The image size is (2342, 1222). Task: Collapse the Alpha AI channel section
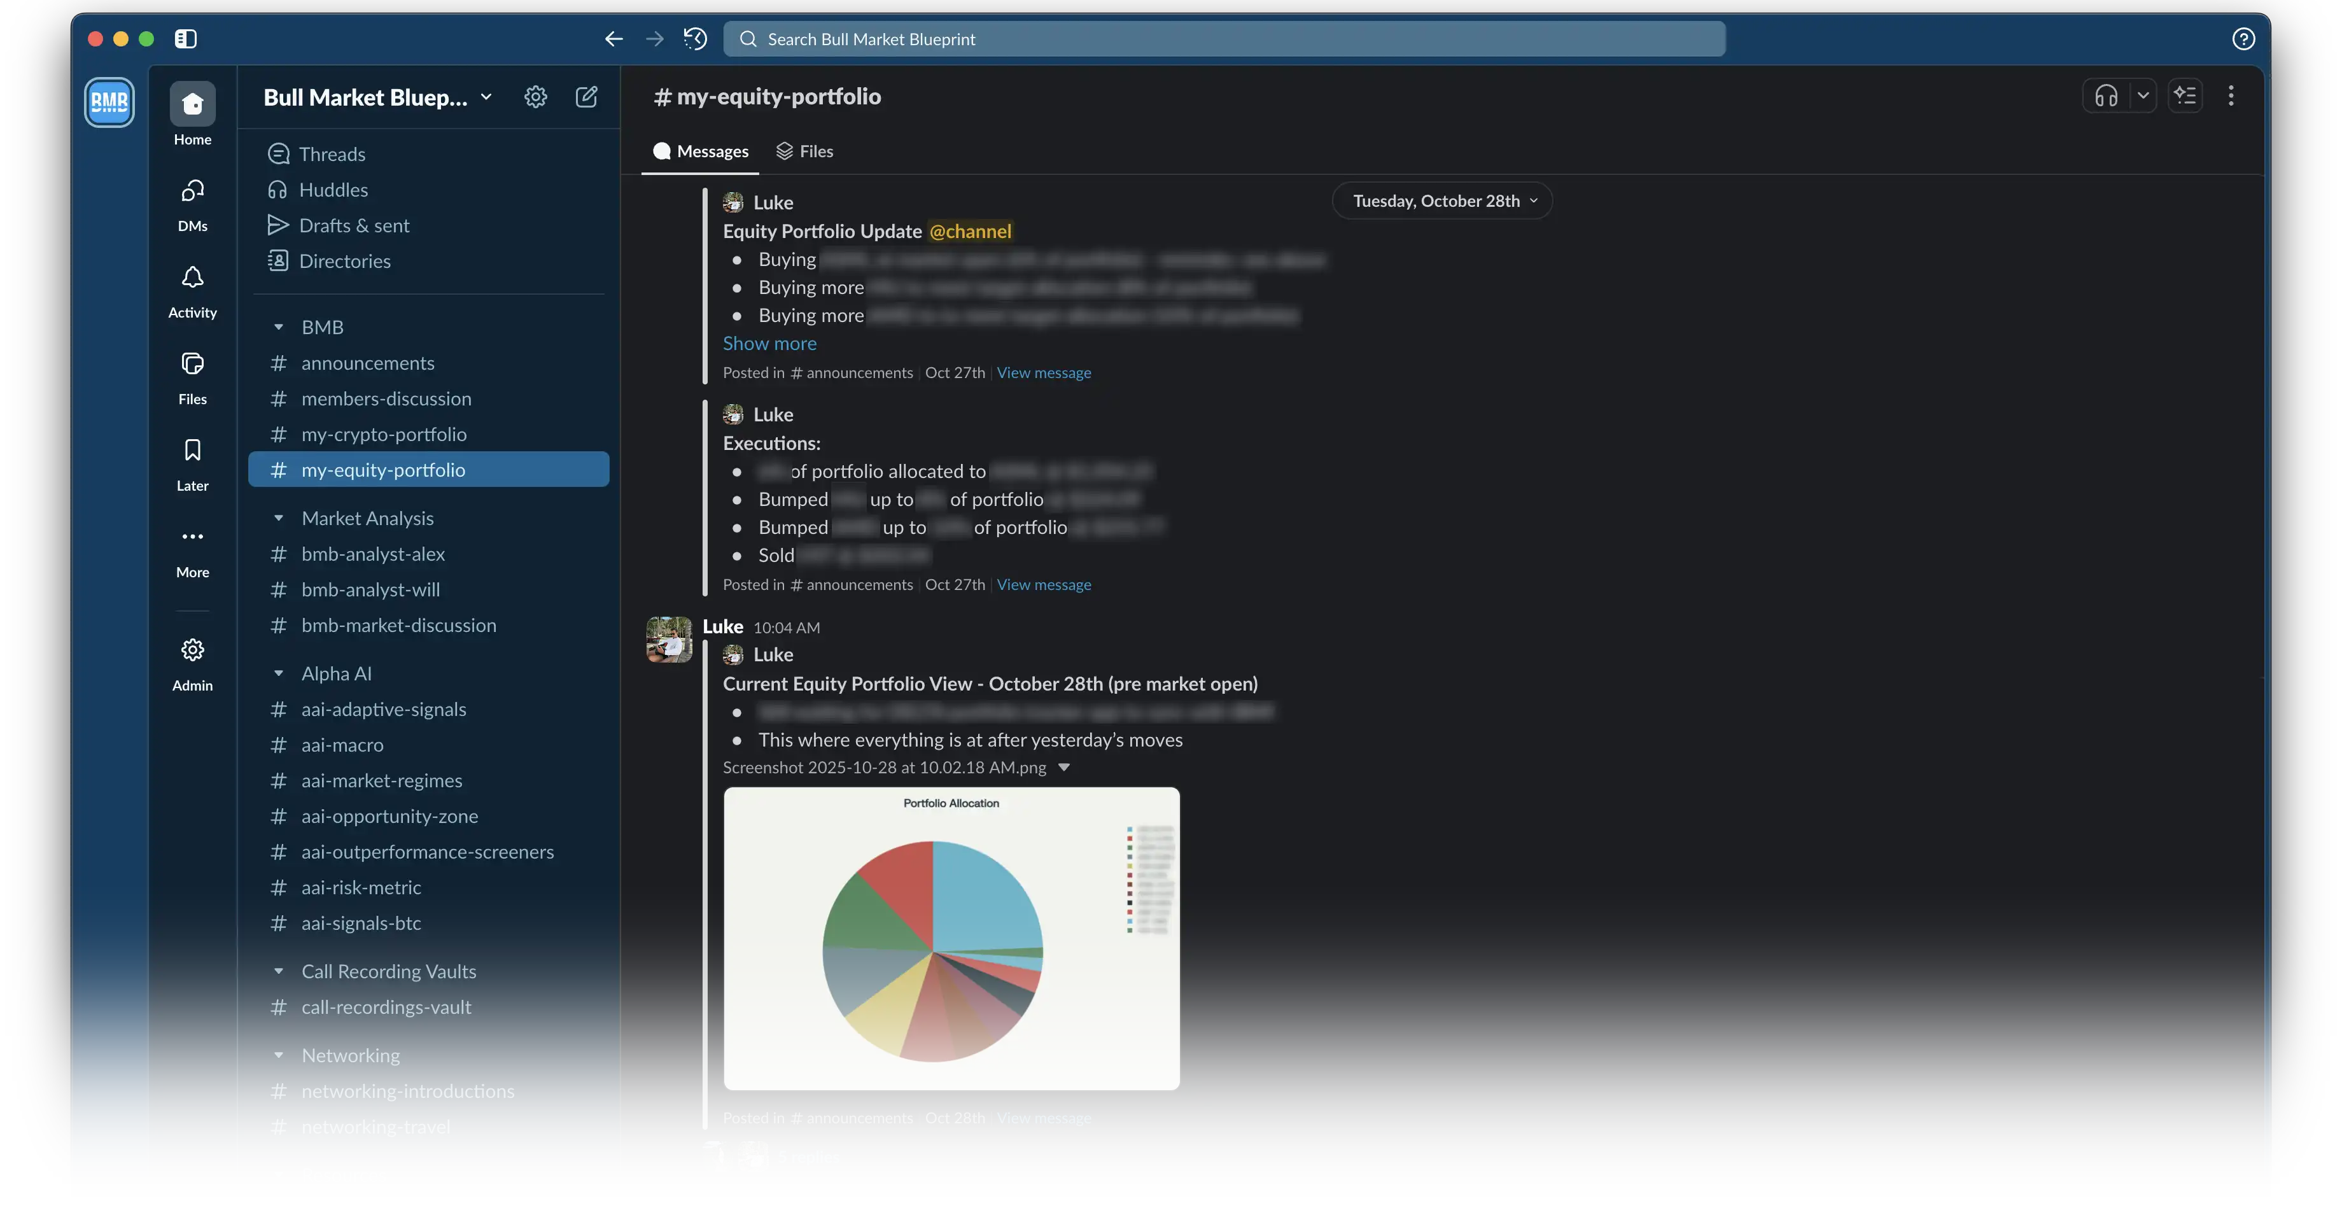(279, 674)
